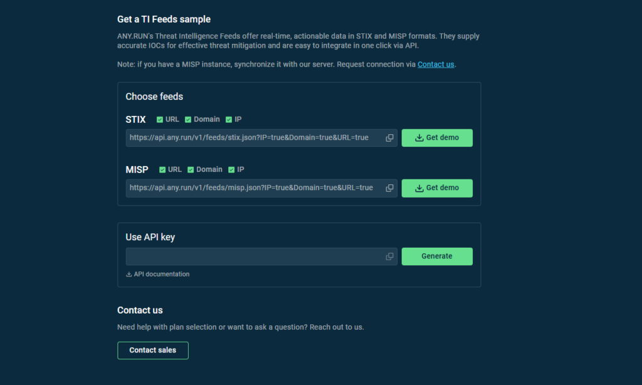Viewport: 642px width, 385px height.
Task: Disable the MISP IP checkbox
Action: (231, 170)
